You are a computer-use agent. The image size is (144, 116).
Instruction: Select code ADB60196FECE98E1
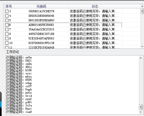[x=41, y=25]
